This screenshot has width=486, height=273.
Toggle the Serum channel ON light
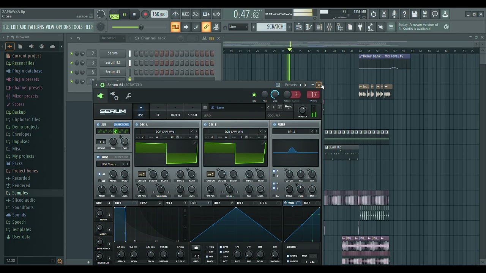pyautogui.click(x=254, y=95)
